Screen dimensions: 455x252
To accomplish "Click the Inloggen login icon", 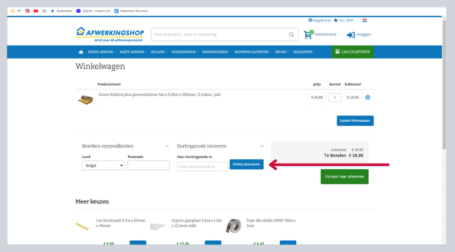I will pos(351,35).
